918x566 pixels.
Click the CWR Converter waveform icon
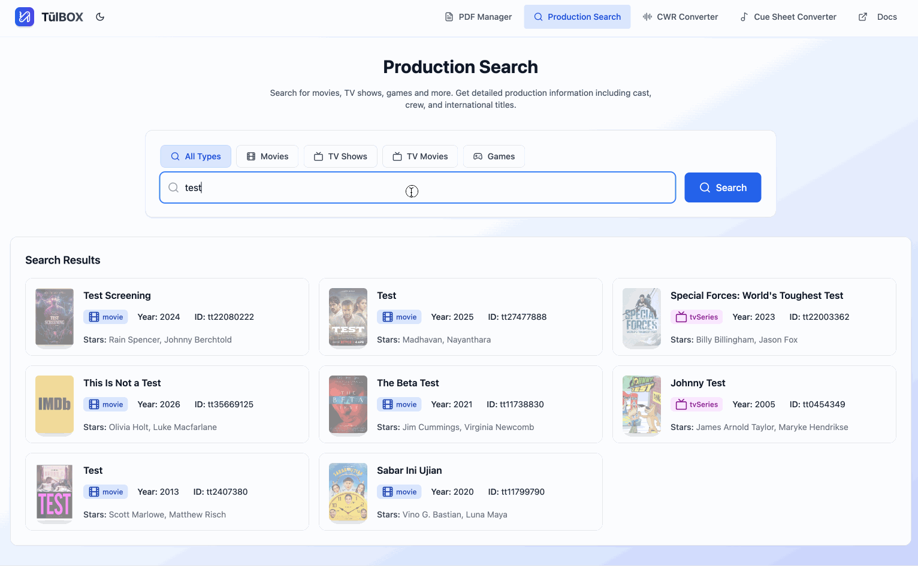click(647, 17)
